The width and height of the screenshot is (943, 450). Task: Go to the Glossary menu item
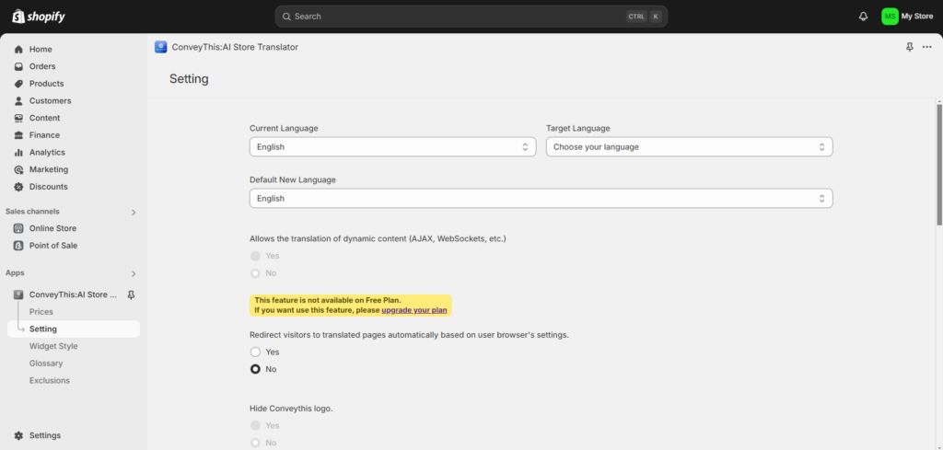pyautogui.click(x=46, y=363)
